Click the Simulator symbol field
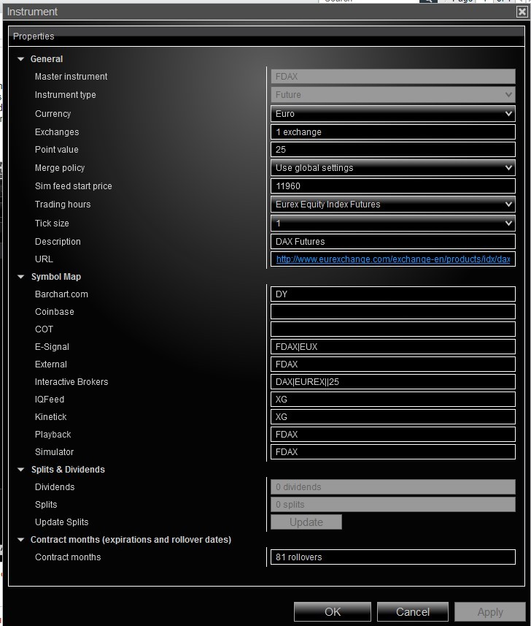The height and width of the screenshot is (626, 531). click(x=392, y=452)
